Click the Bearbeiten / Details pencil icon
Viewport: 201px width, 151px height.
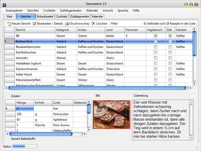pyautogui.click(x=34, y=24)
